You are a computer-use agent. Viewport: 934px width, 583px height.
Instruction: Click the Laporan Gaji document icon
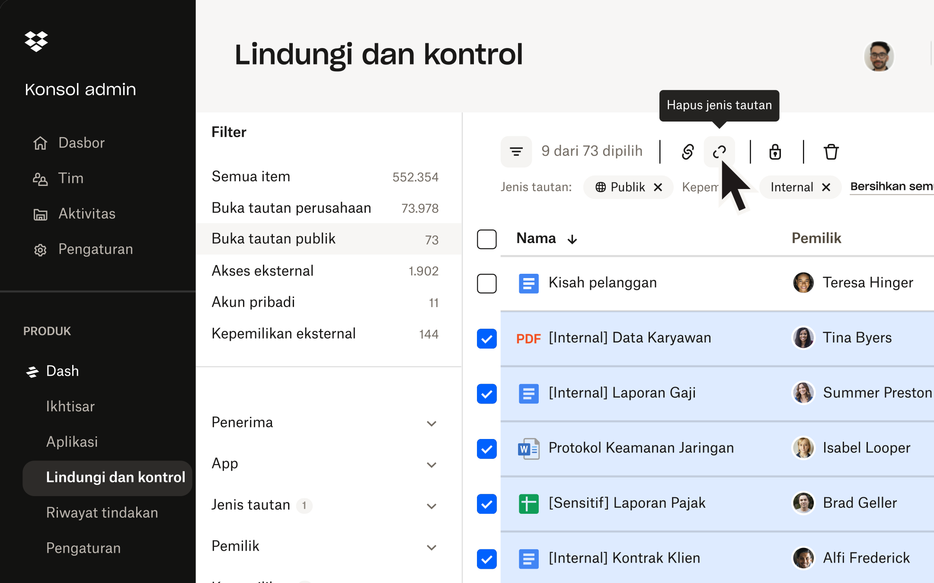click(x=528, y=394)
